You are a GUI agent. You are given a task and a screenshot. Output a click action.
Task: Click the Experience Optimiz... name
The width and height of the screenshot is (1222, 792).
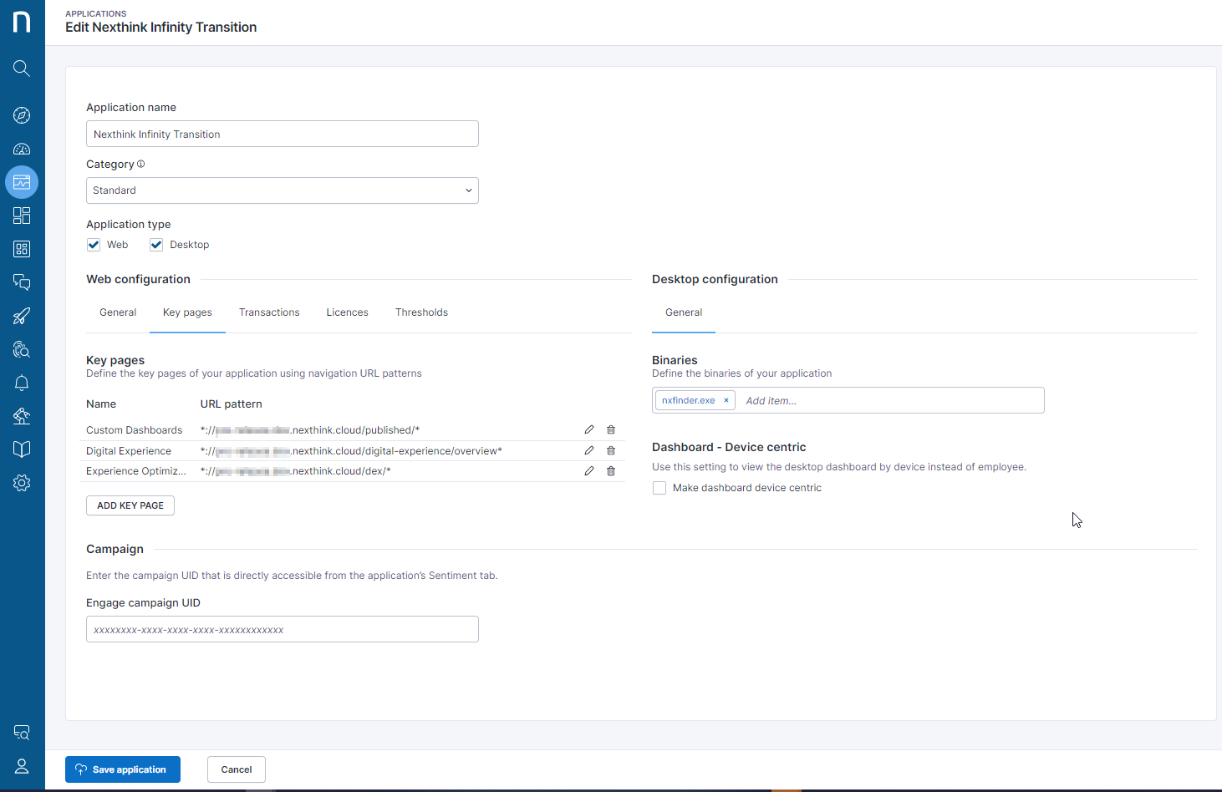point(136,471)
